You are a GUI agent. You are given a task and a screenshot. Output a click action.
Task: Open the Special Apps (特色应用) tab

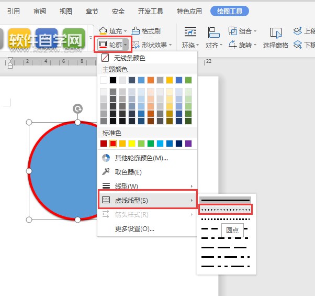(x=189, y=11)
